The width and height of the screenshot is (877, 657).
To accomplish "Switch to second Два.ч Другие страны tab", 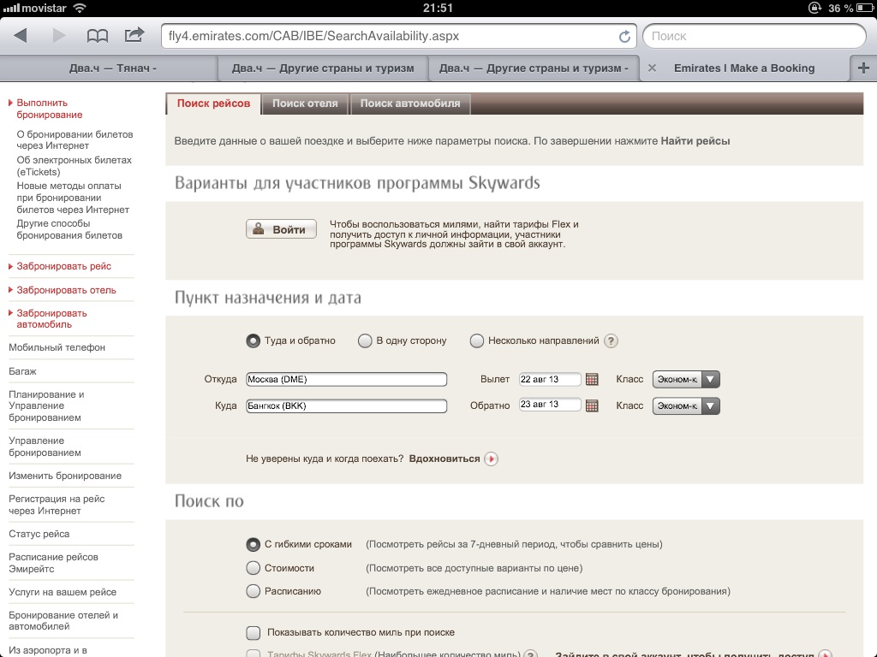I will pyautogui.click(x=323, y=68).
